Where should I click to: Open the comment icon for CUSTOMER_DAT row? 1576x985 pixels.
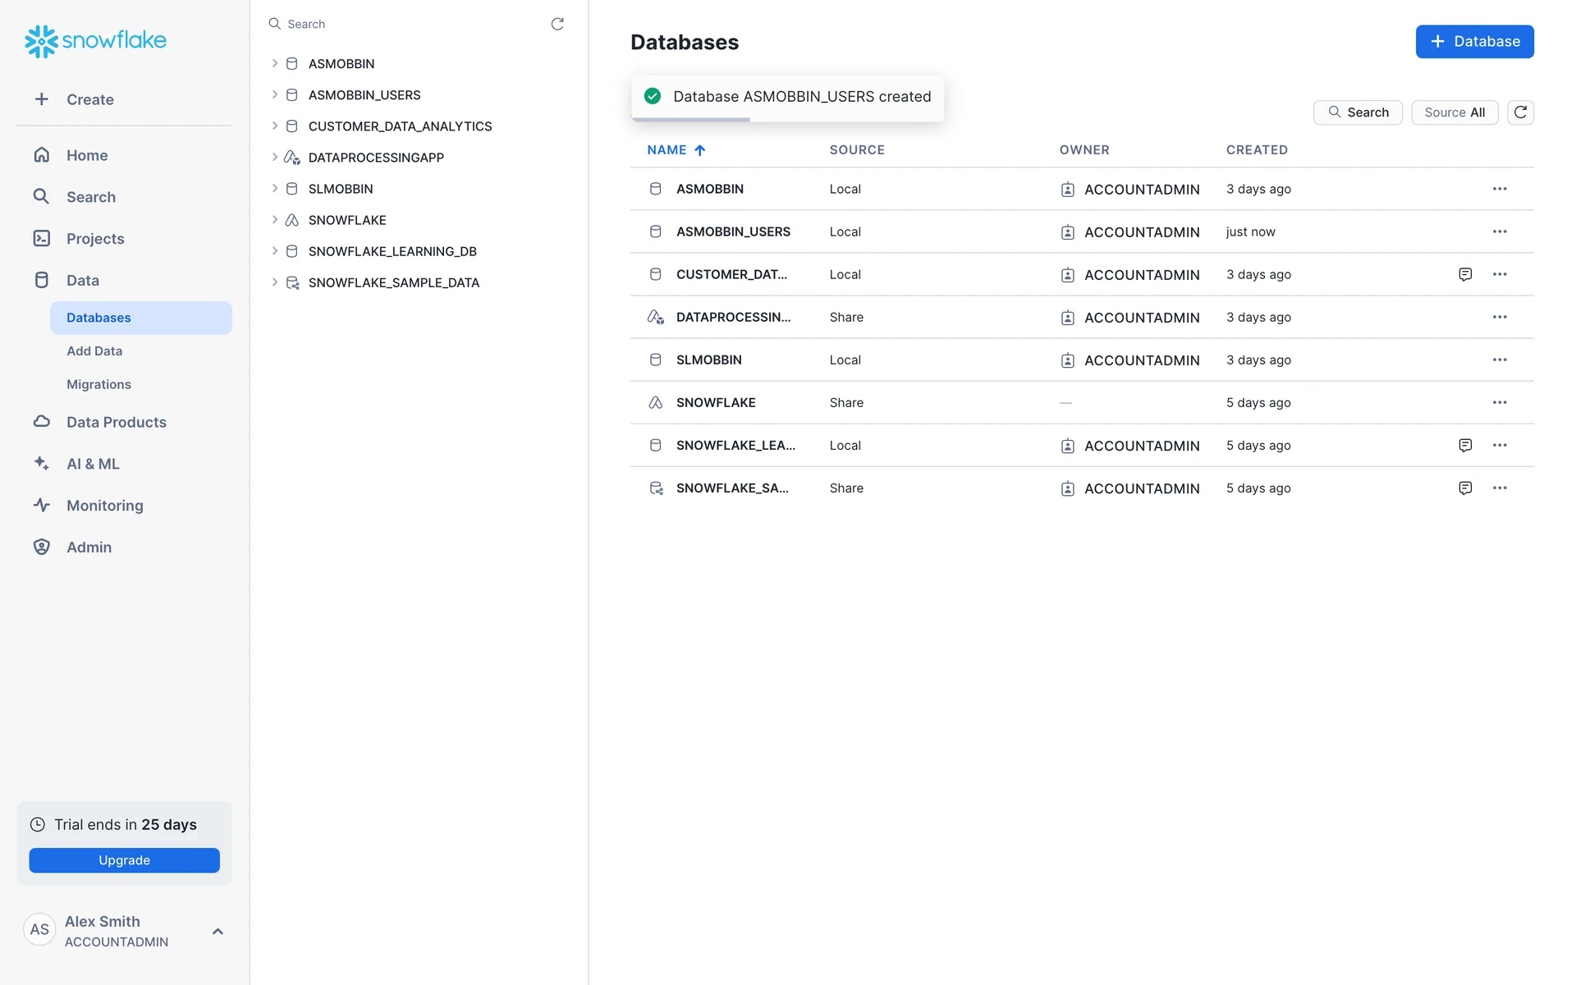(1465, 274)
